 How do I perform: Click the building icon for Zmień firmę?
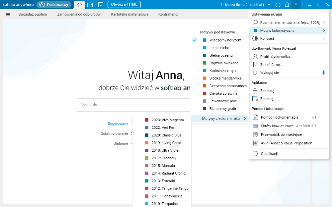tap(255, 65)
